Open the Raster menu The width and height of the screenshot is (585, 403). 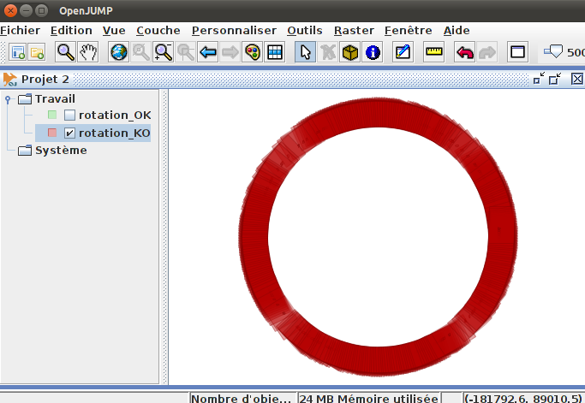click(x=354, y=31)
